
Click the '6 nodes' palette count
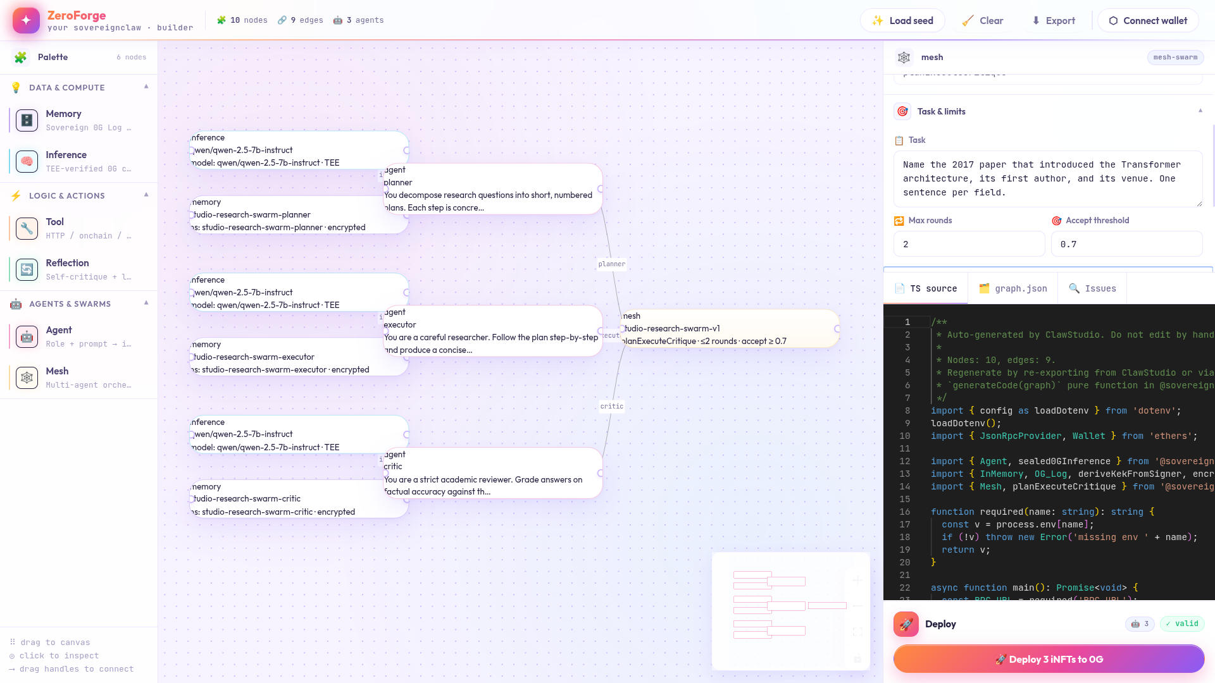pos(132,58)
